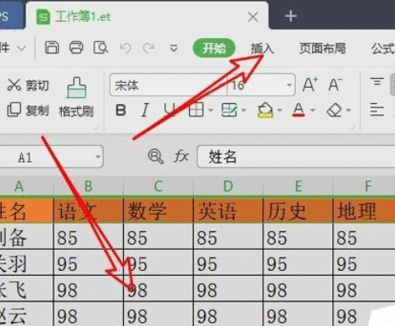The height and width of the screenshot is (326, 395).
Task: Undo the last action
Action: 125,48
